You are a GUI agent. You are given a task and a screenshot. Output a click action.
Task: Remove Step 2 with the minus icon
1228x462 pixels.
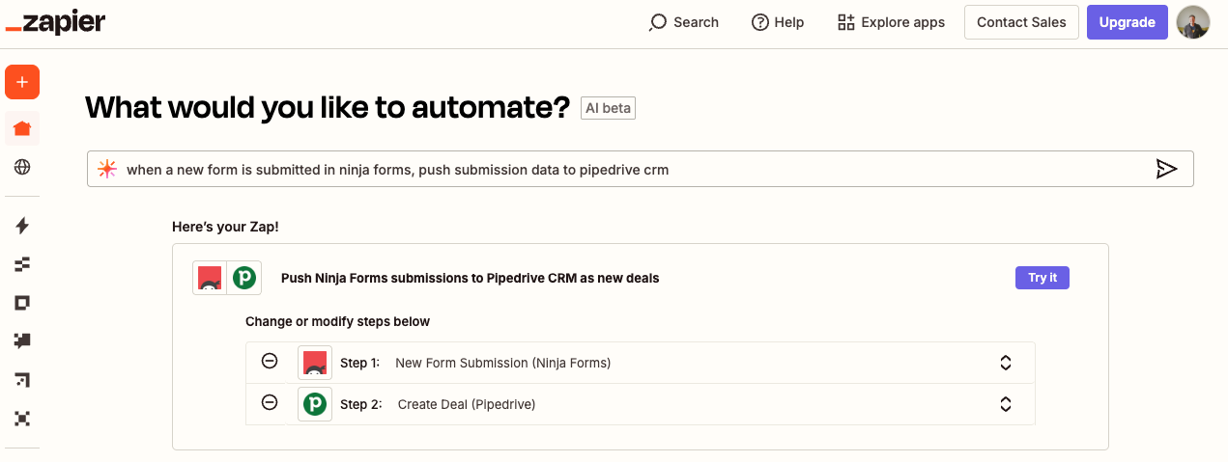[270, 403]
